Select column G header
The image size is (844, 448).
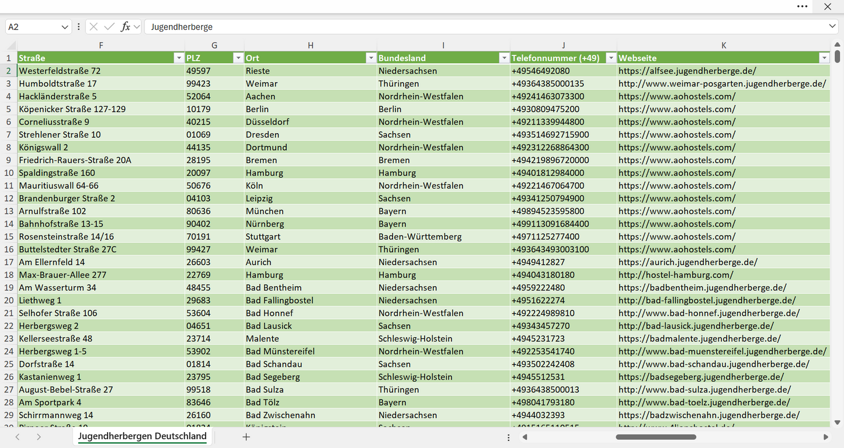(214, 45)
